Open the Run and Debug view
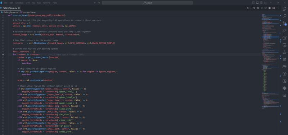288x135 pixels. 284,30
